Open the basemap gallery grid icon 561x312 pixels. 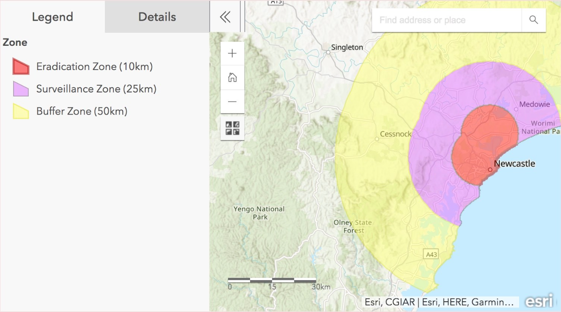pos(232,128)
